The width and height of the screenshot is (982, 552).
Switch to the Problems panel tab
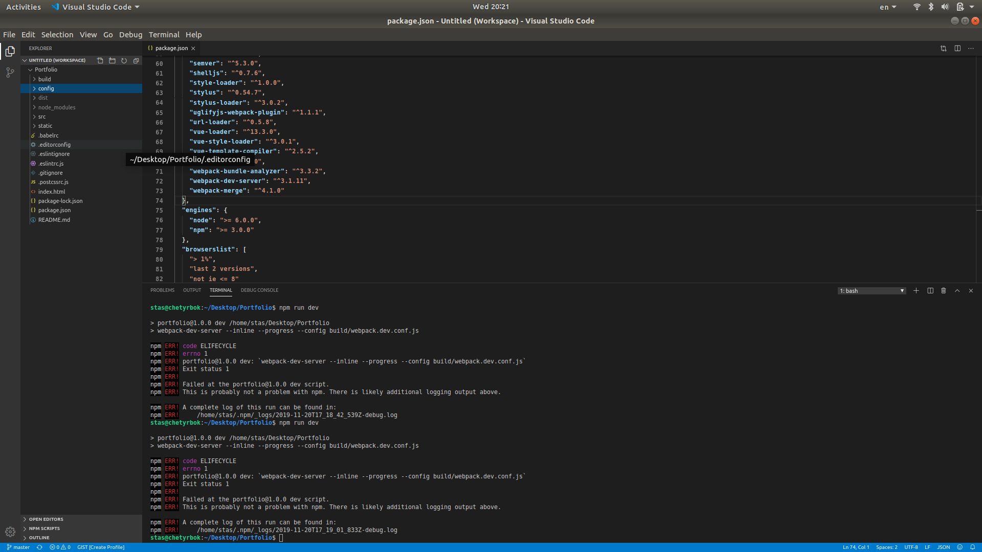pos(162,290)
